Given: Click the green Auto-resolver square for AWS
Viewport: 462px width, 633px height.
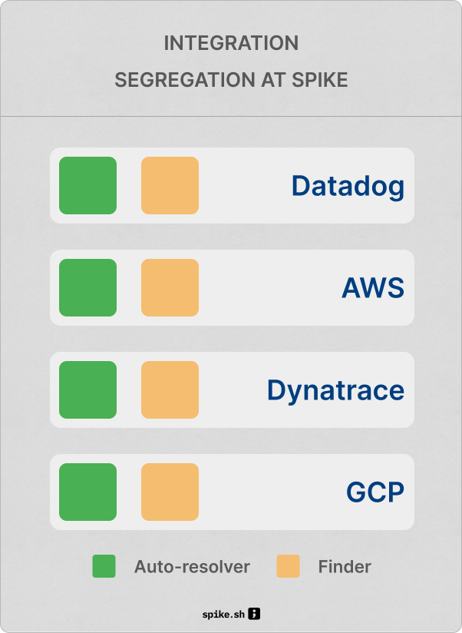Looking at the screenshot, I should pos(87,287).
